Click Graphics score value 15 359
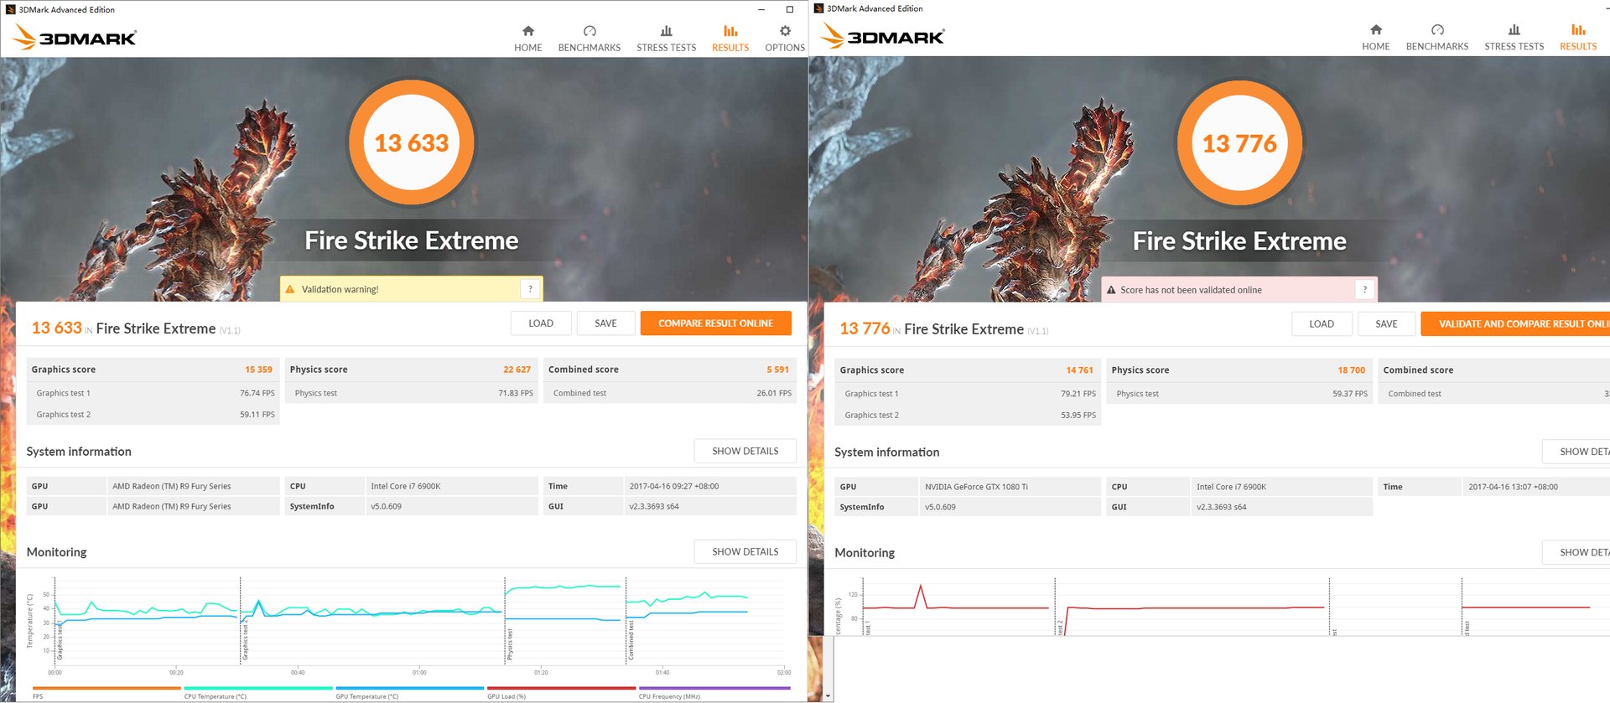Viewport: 1610px width, 703px height. pos(258,370)
